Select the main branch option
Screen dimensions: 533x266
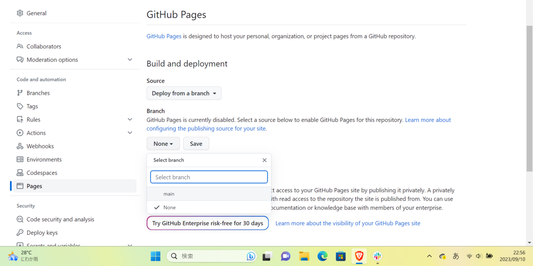click(209, 194)
